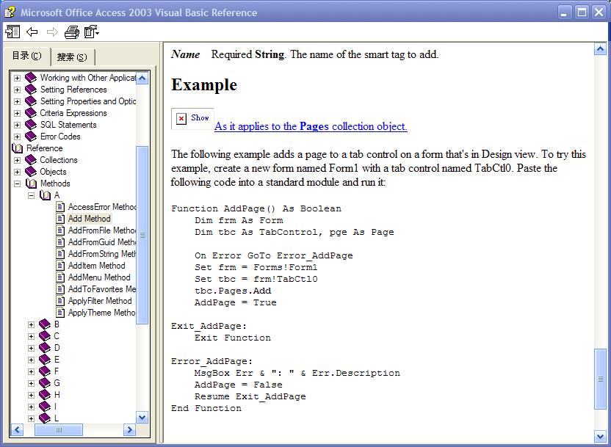The height and width of the screenshot is (447, 611).
Task: Click the Example section heading
Action: (x=204, y=85)
